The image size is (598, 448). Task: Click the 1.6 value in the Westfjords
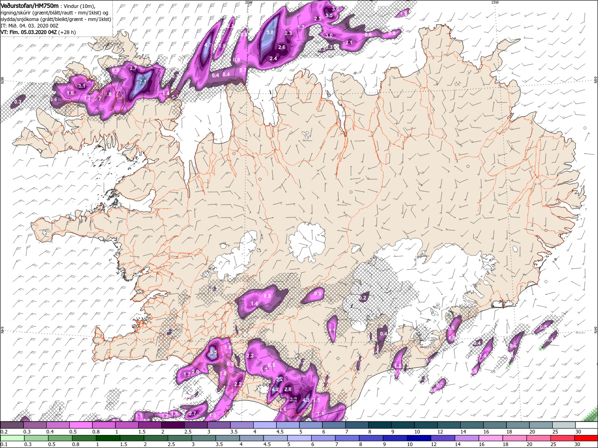(71, 93)
